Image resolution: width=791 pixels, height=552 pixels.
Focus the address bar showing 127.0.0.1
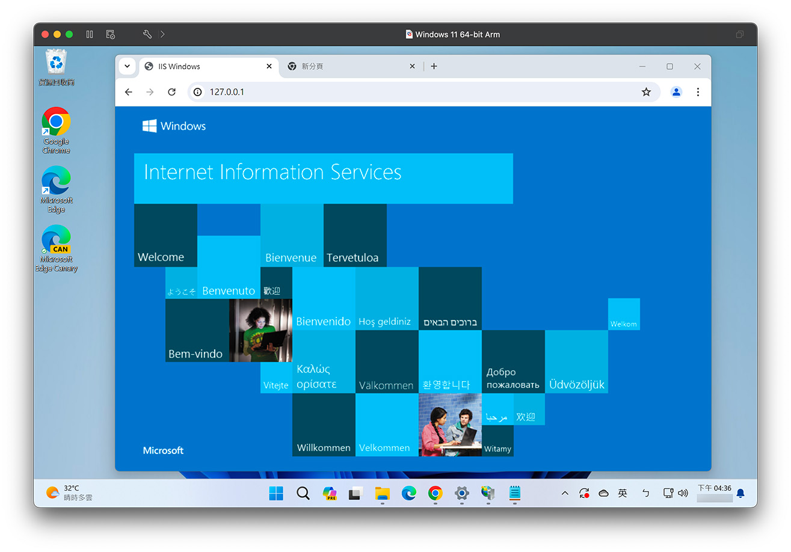tap(424, 92)
